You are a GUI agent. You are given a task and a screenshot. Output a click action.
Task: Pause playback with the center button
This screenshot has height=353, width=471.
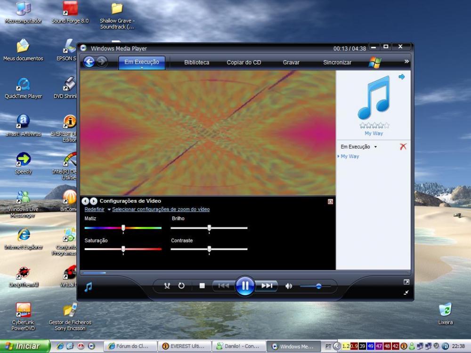click(x=245, y=286)
